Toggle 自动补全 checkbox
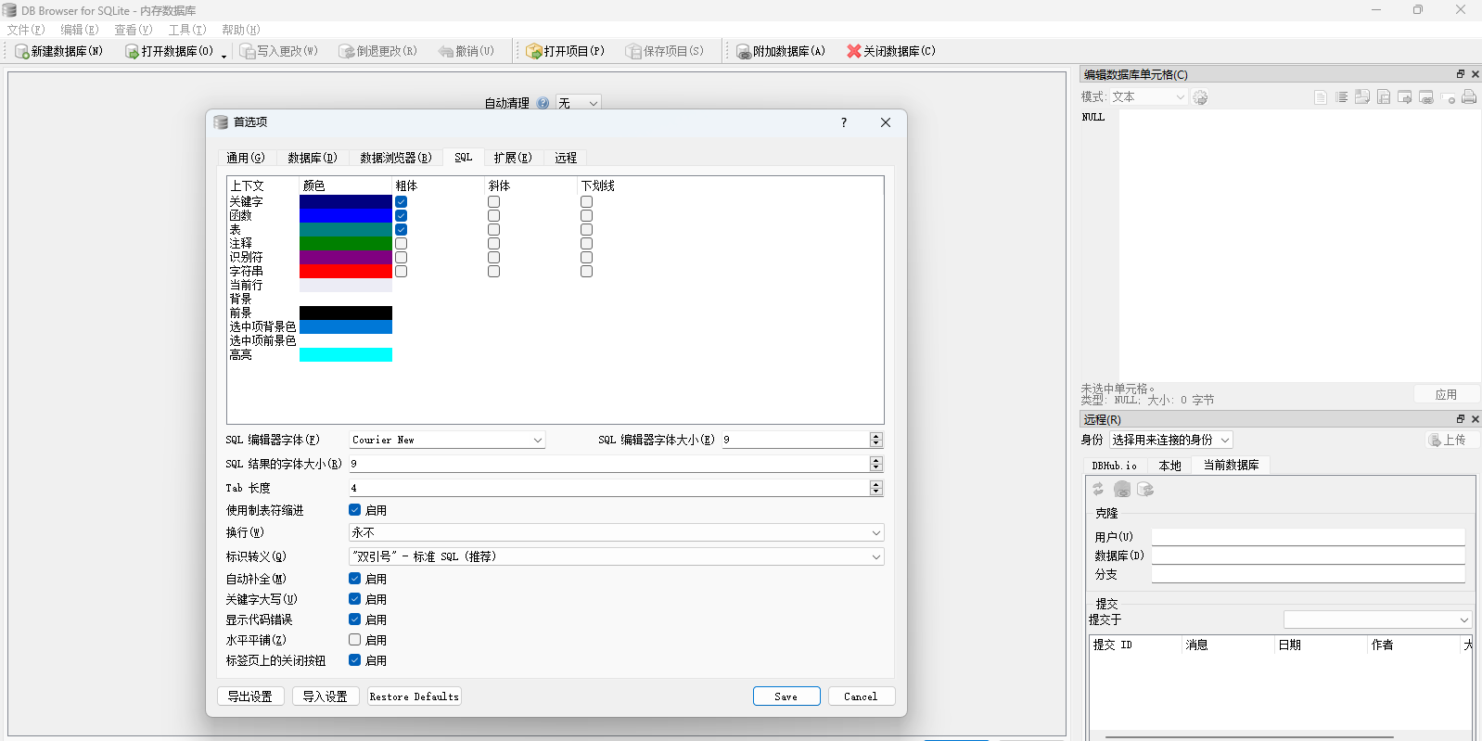The height and width of the screenshot is (741, 1482). pos(355,579)
